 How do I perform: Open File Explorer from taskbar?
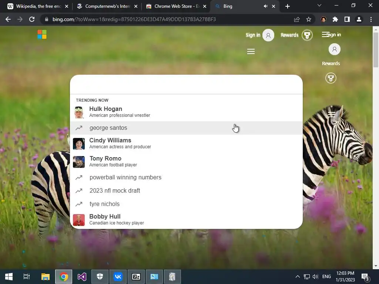(x=45, y=277)
